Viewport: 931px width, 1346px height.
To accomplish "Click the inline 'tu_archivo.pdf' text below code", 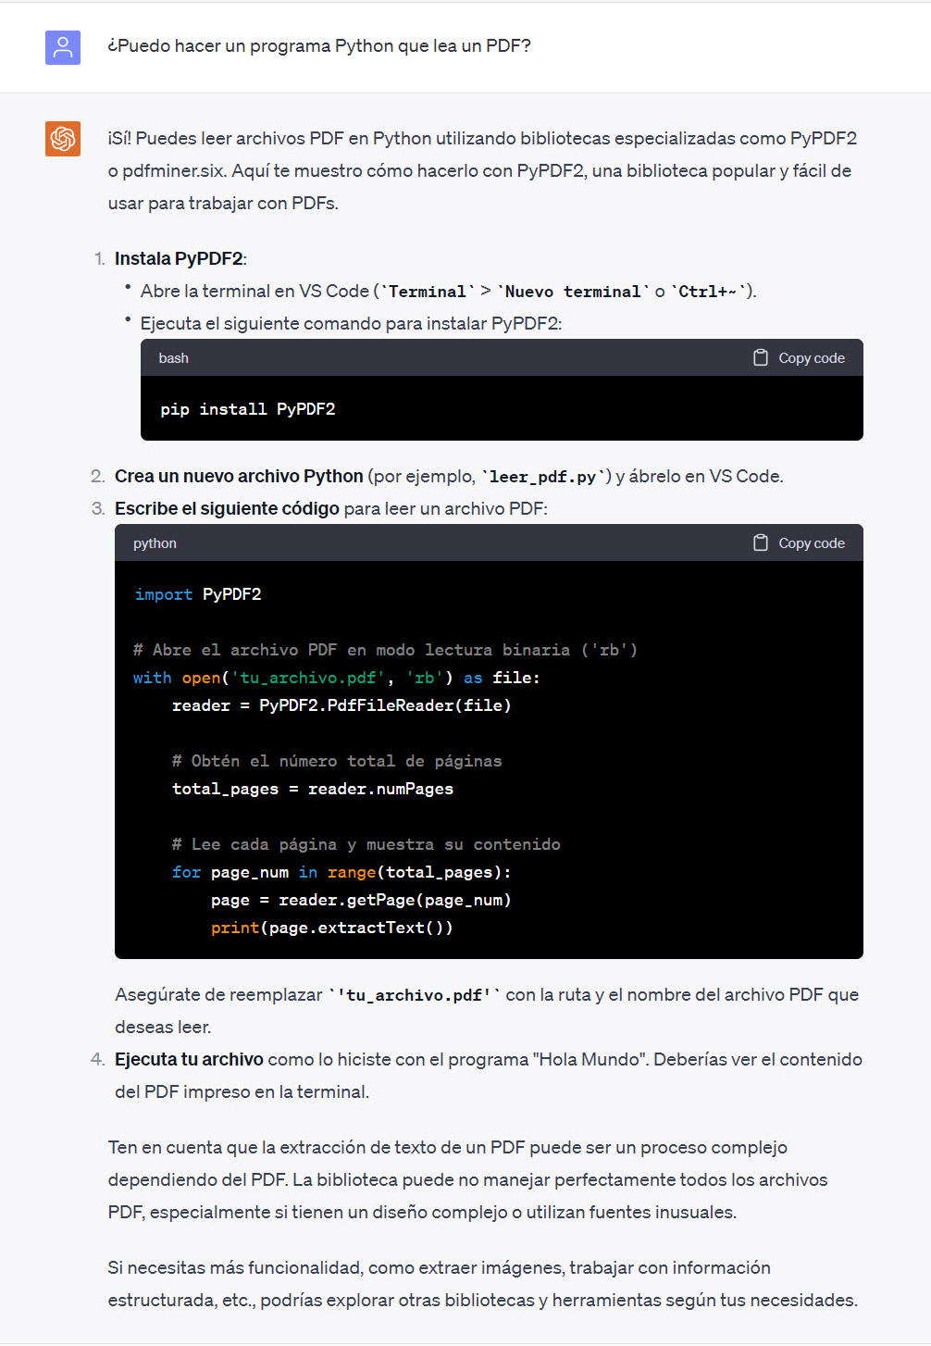I will click(414, 995).
